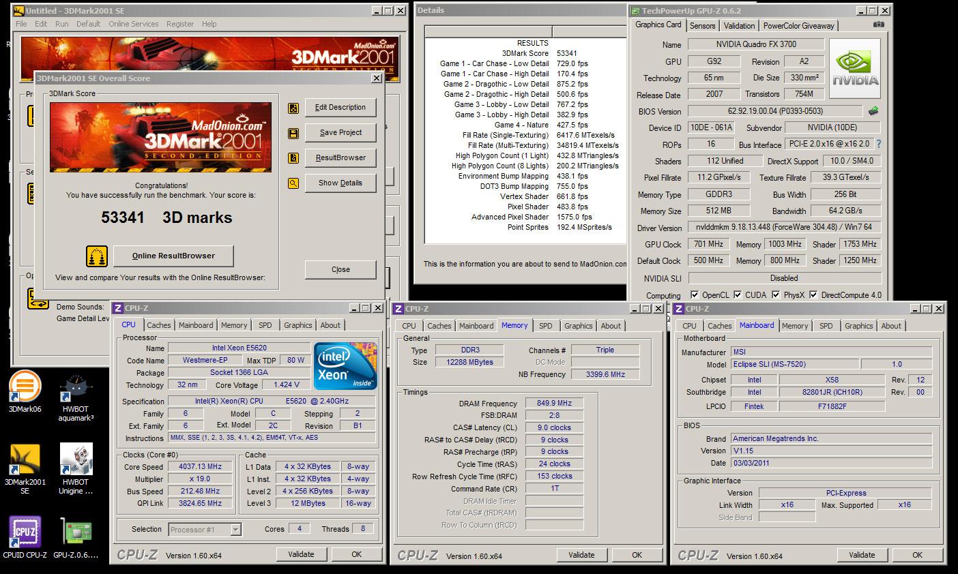Click the Online ResultBrowser button
The image size is (958, 574).
(x=173, y=256)
